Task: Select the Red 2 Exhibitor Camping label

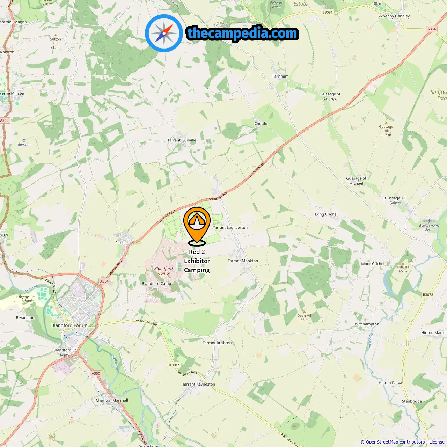Action: point(197,261)
